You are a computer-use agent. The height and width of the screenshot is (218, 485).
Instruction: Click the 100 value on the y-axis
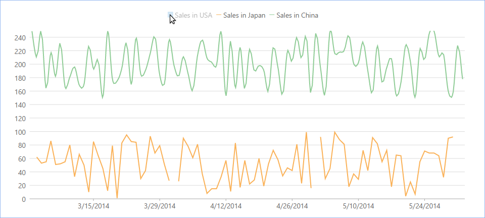pyautogui.click(x=20, y=132)
